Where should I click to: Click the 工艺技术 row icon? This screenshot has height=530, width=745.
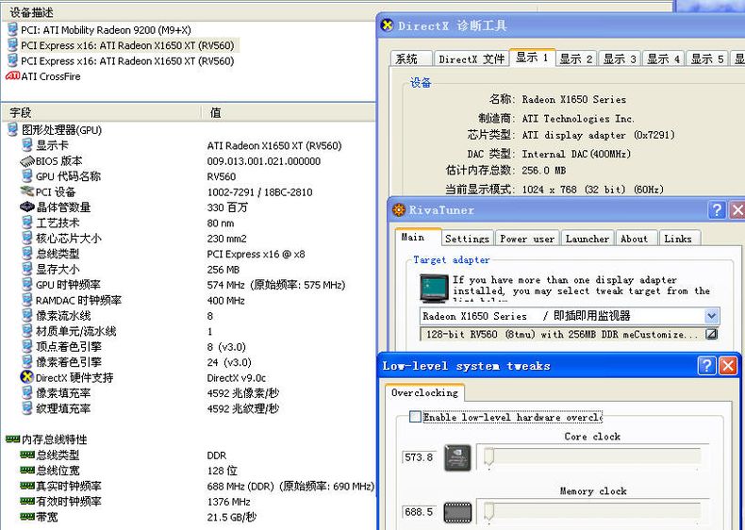pyautogui.click(x=27, y=223)
